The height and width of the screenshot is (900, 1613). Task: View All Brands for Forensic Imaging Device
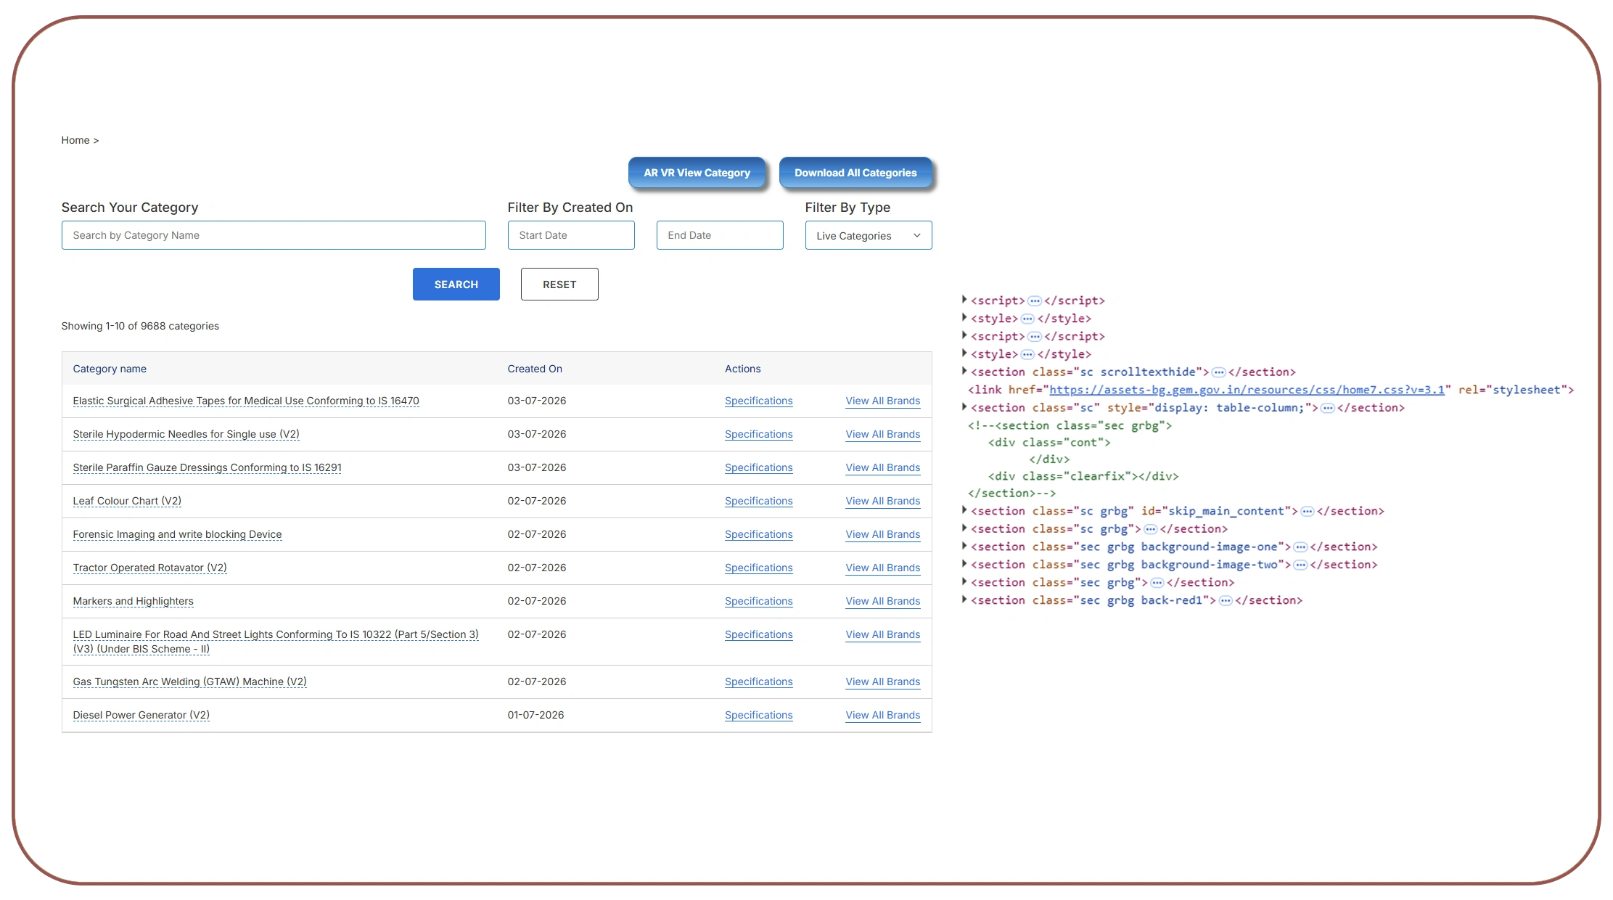tap(882, 534)
